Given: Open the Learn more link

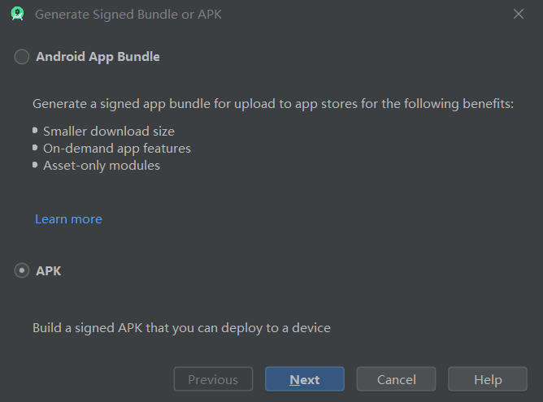Looking at the screenshot, I should [68, 219].
